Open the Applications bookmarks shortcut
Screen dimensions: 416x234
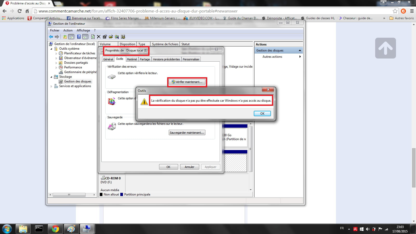click(13, 18)
